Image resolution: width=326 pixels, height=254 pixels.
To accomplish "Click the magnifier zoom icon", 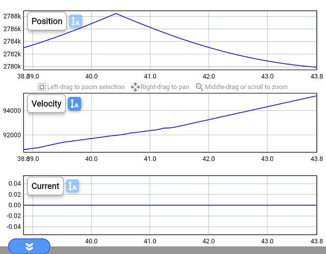I will pos(200,87).
